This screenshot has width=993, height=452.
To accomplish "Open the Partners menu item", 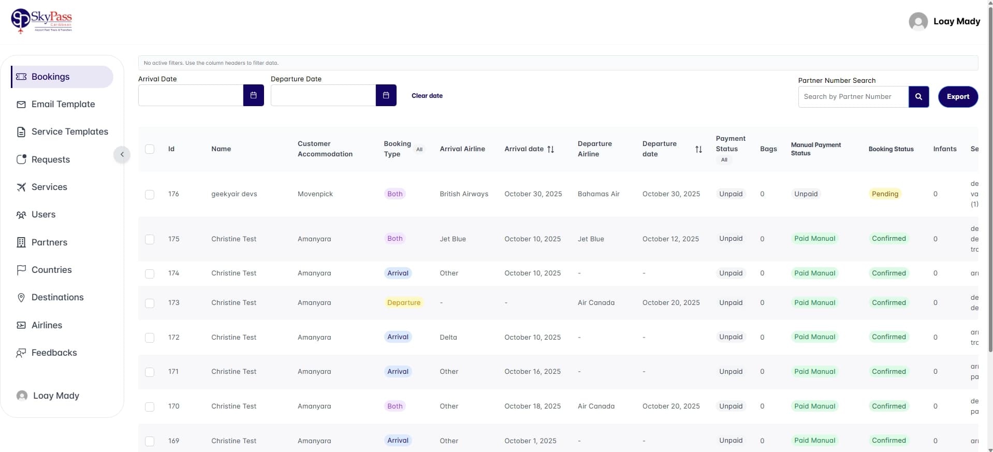I will pos(49,242).
